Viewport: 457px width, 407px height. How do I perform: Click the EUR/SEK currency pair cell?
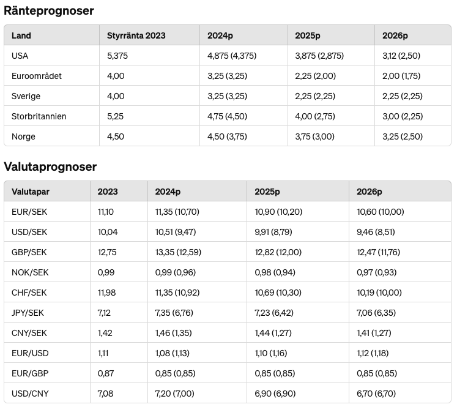click(x=28, y=212)
